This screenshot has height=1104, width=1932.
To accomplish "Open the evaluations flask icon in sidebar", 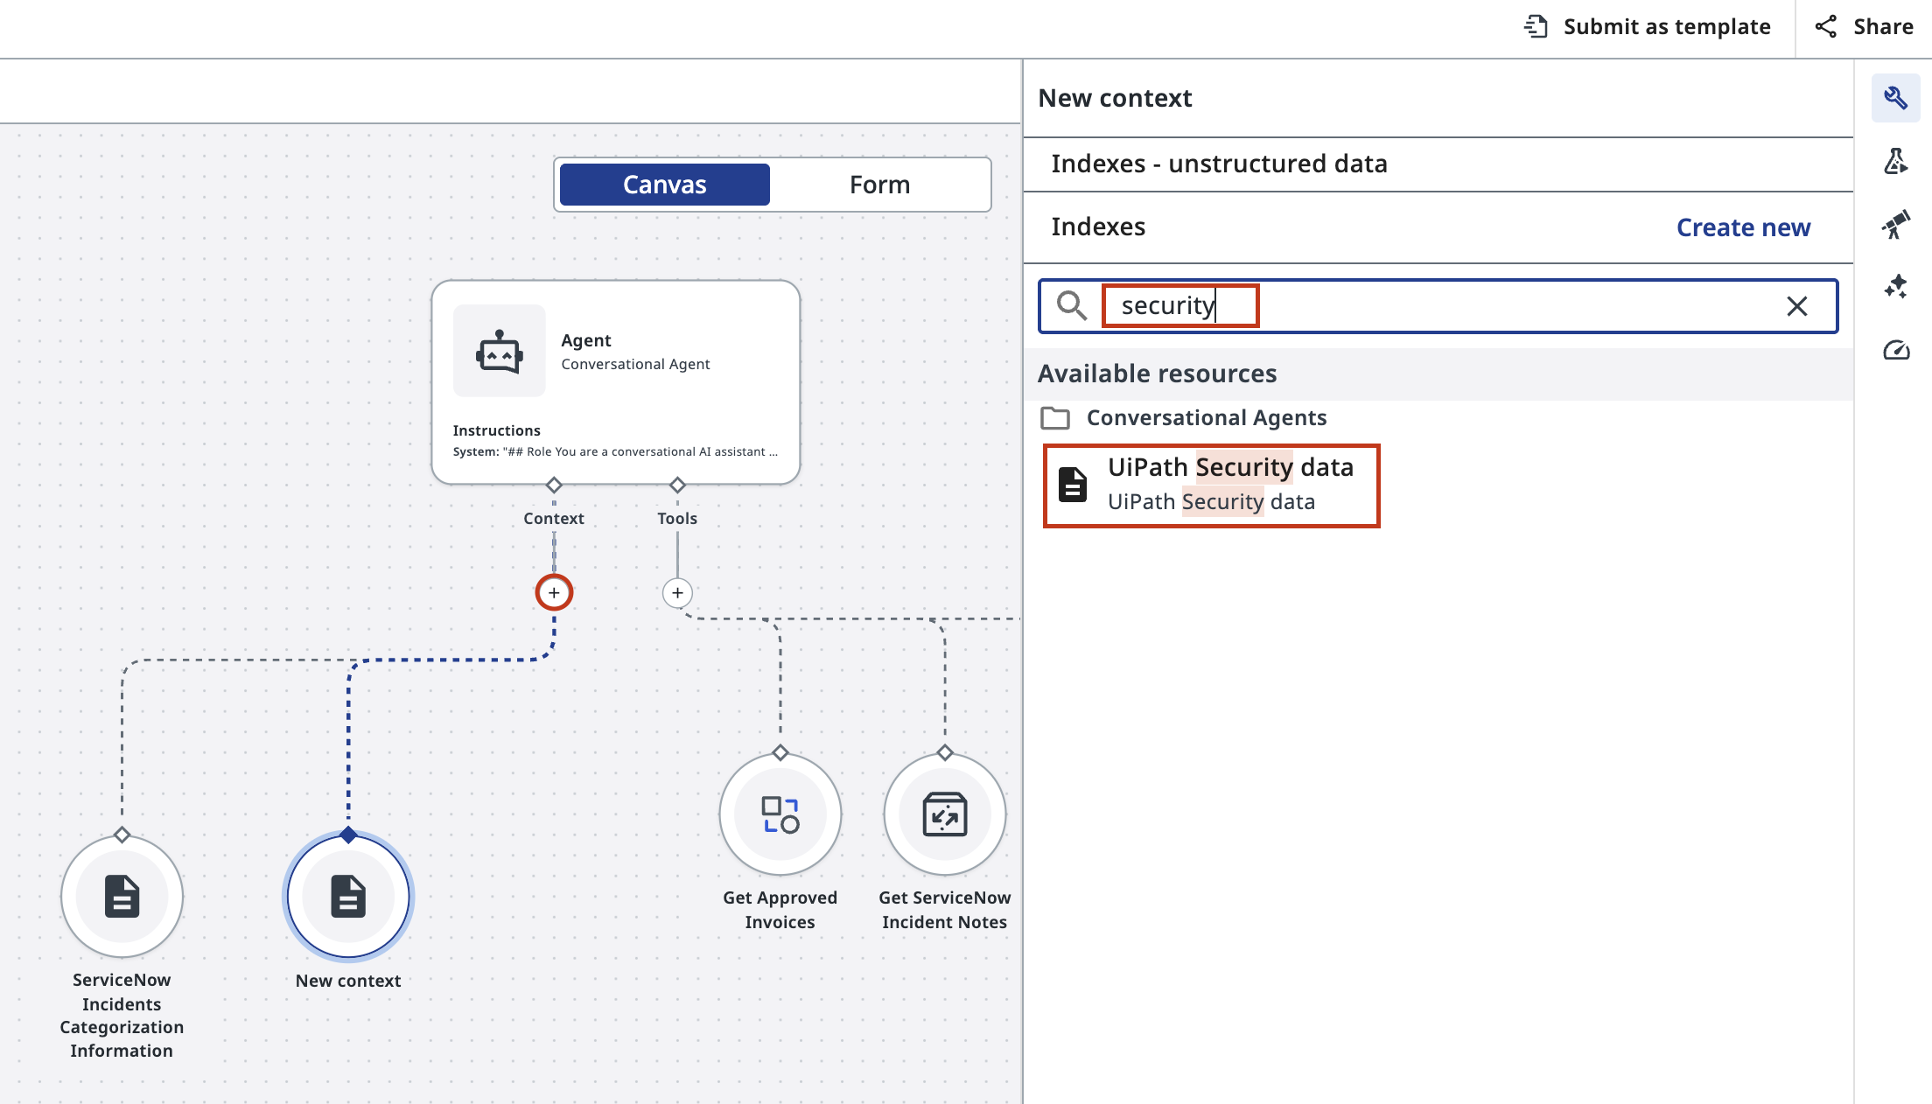I will [x=1895, y=162].
